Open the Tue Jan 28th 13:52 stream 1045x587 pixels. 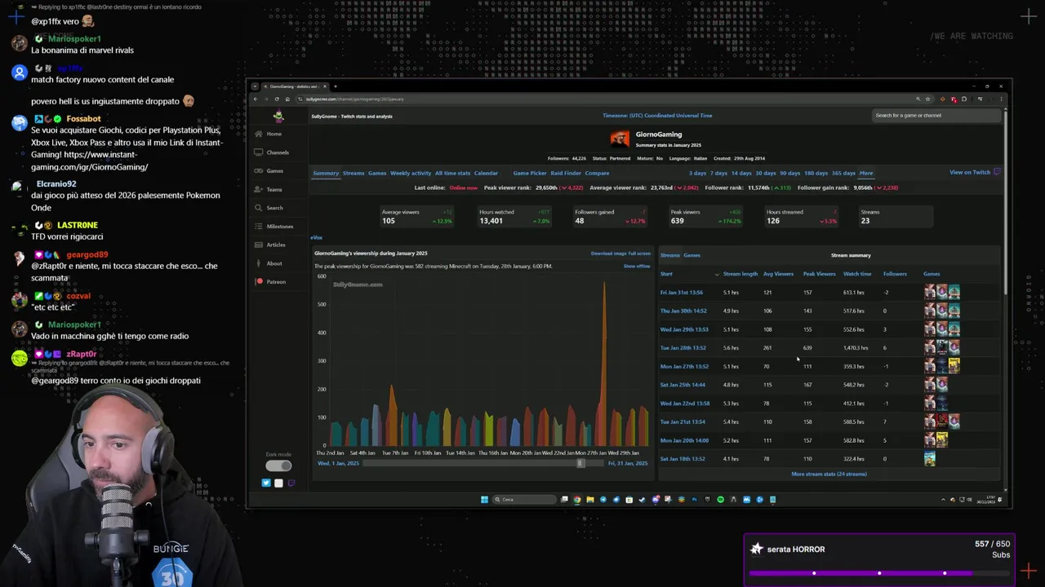[x=683, y=348]
